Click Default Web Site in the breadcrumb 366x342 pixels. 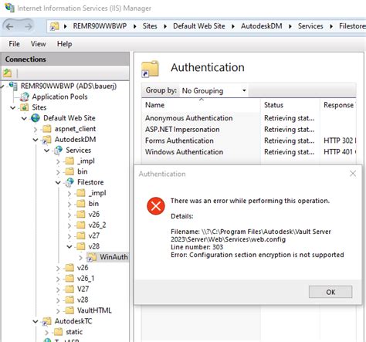199,26
